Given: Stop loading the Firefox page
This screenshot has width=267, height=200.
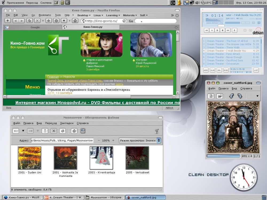Looking at the screenshot, I should [x=37, y=21].
